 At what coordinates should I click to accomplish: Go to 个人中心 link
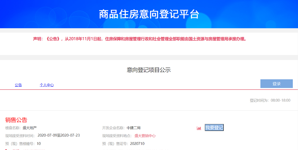[47, 85]
